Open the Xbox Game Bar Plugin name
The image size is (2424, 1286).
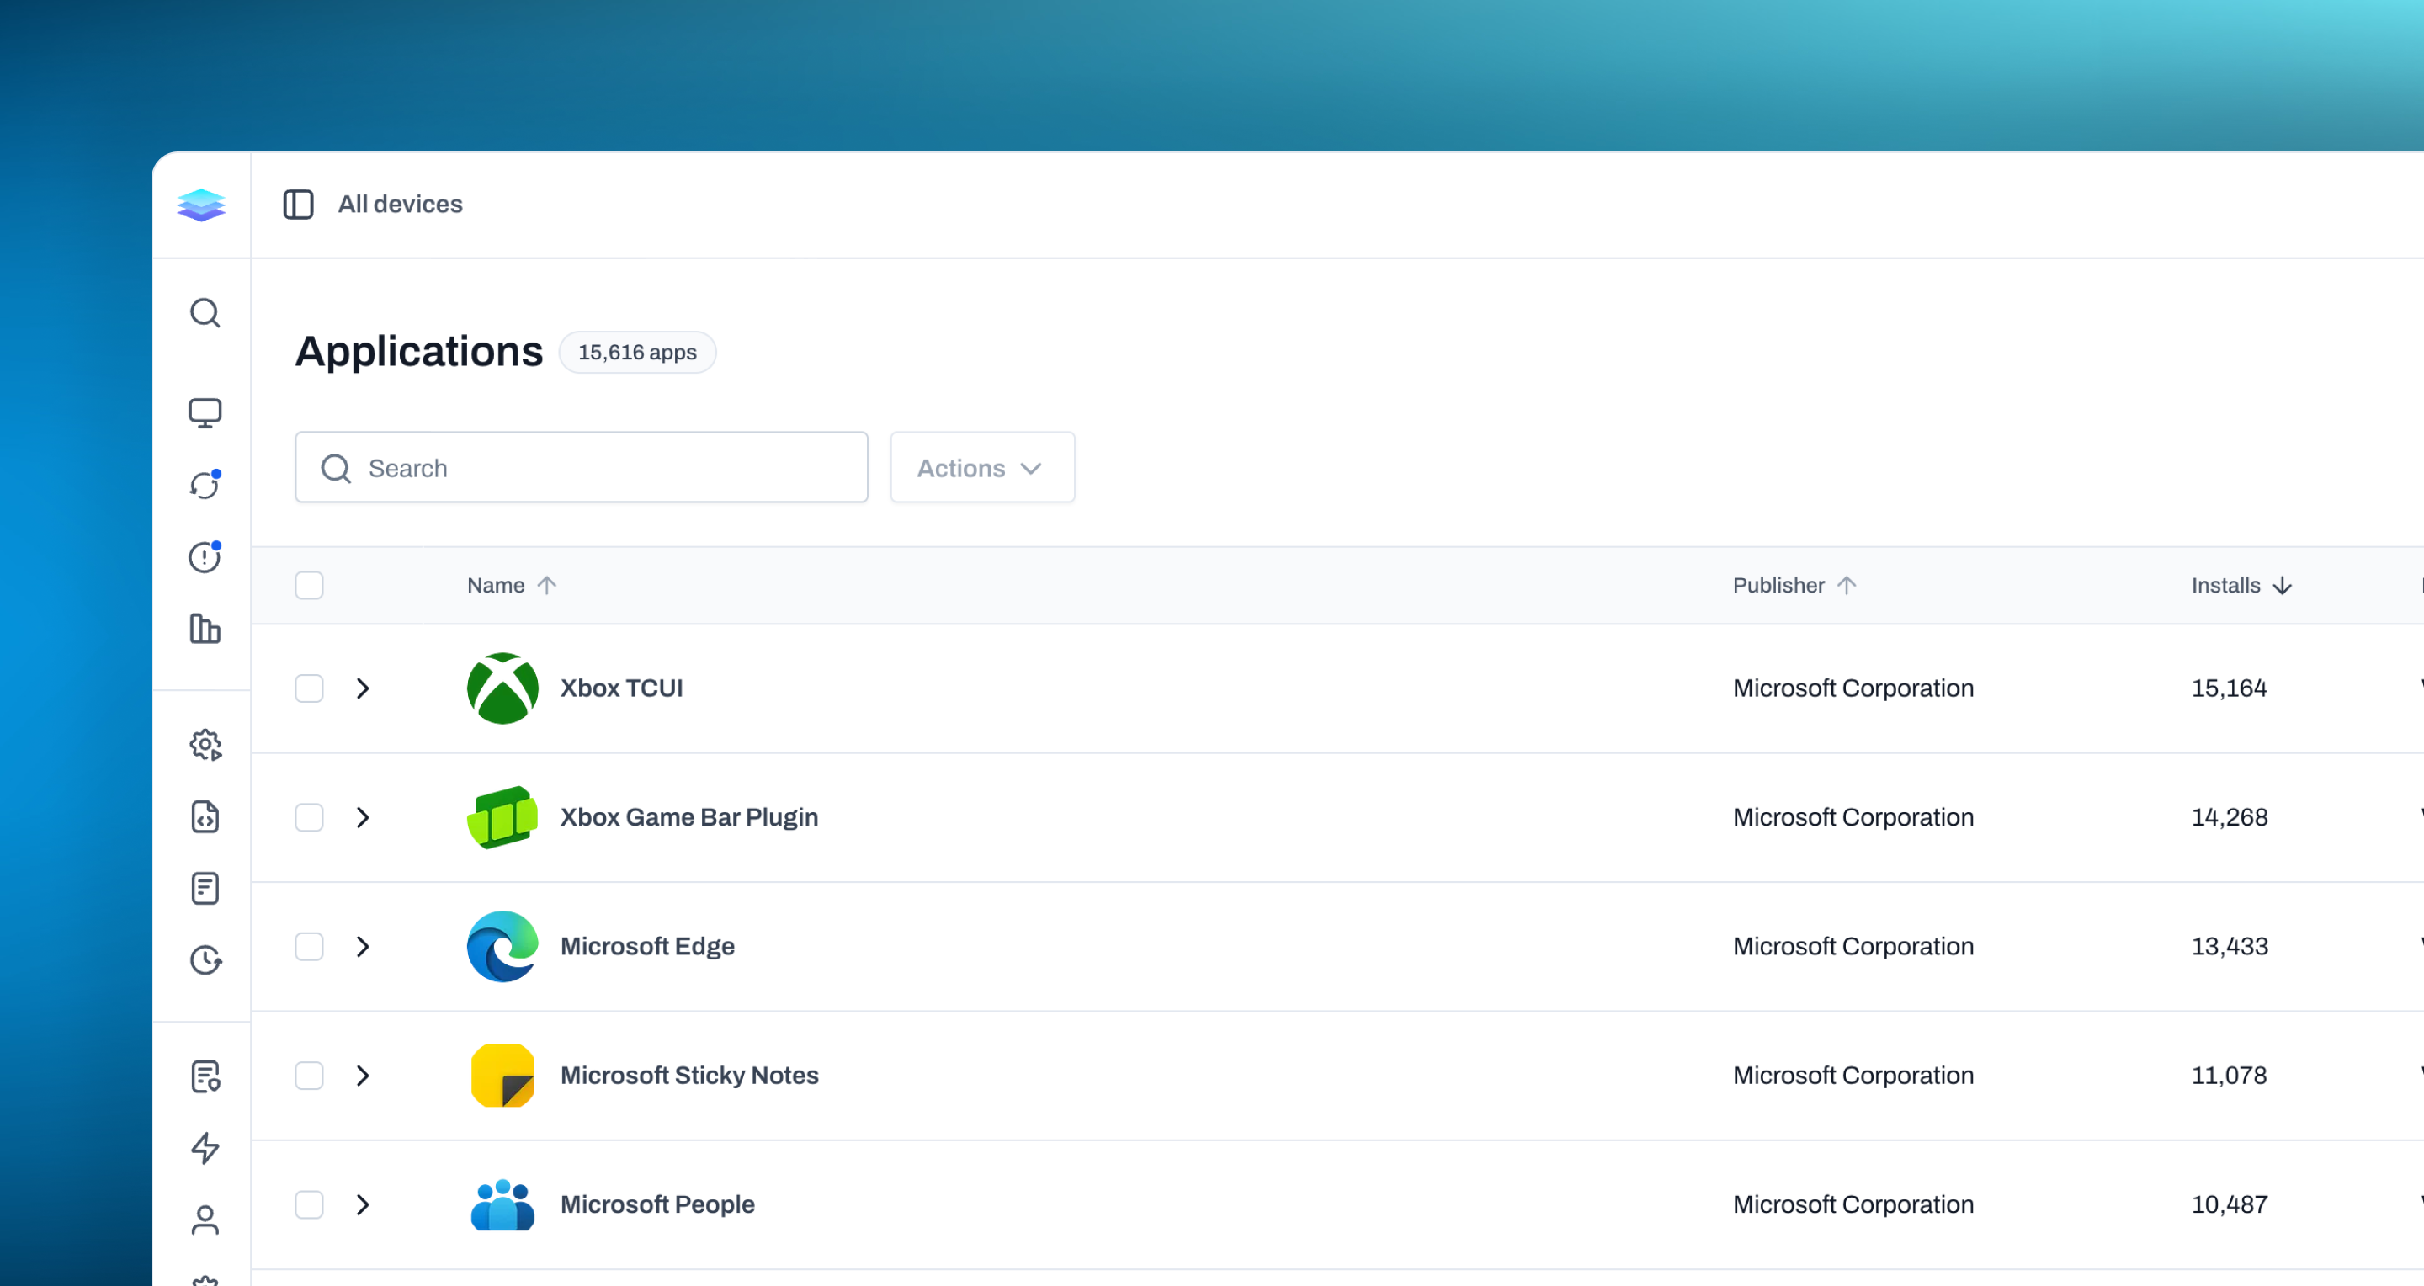(690, 817)
